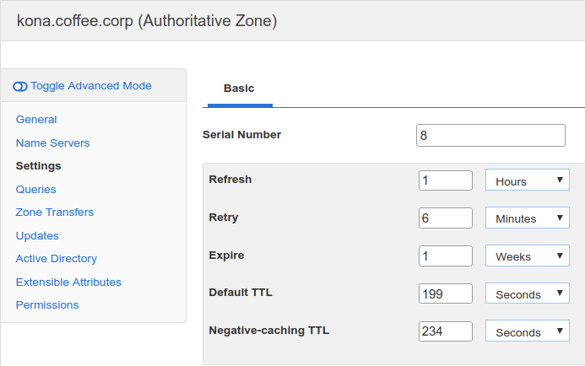Open the Updates section
Image resolution: width=585 pixels, height=366 pixels.
tap(37, 236)
